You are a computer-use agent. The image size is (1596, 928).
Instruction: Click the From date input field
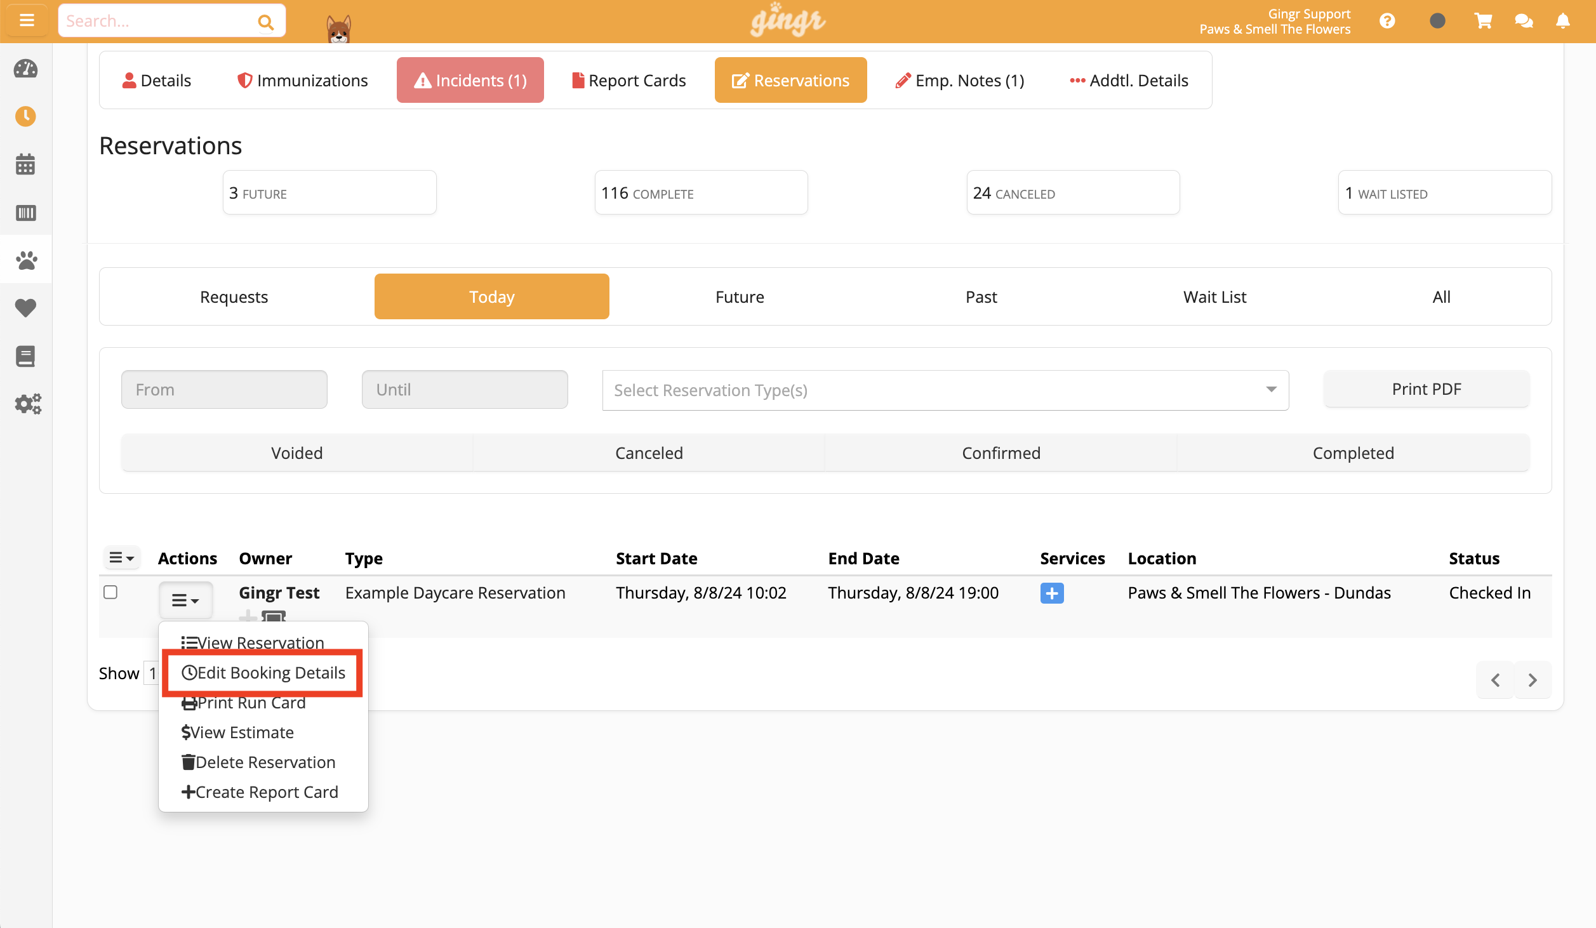223,389
